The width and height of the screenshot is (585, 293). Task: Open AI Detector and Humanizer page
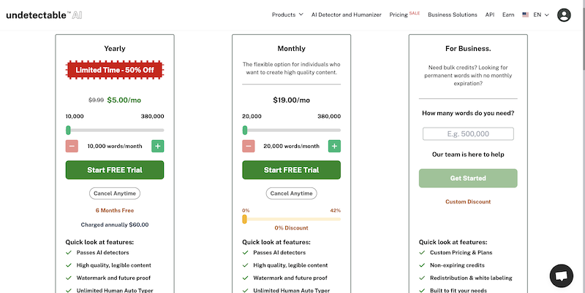pyautogui.click(x=346, y=15)
